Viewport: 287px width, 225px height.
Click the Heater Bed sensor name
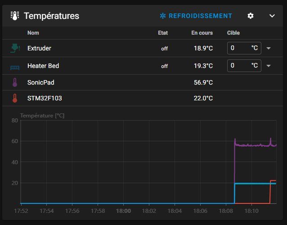43,66
